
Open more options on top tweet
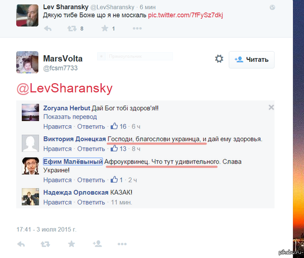137,28
